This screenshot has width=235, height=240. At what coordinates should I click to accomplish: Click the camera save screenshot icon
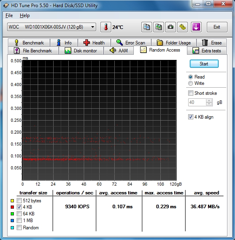pyautogui.click(x=170, y=27)
